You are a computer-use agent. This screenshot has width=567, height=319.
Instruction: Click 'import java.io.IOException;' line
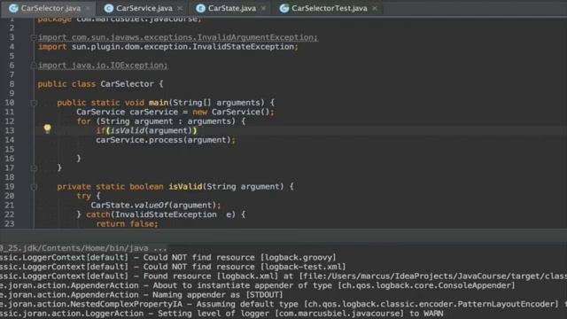(x=103, y=66)
